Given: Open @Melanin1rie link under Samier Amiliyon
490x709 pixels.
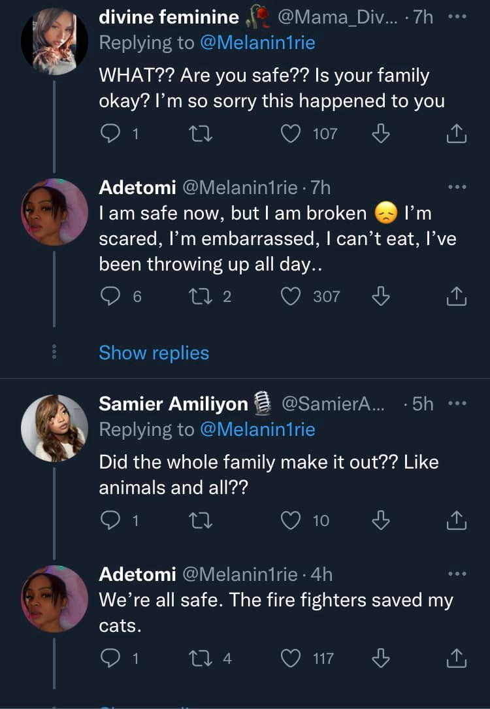Looking at the screenshot, I should point(257,429).
